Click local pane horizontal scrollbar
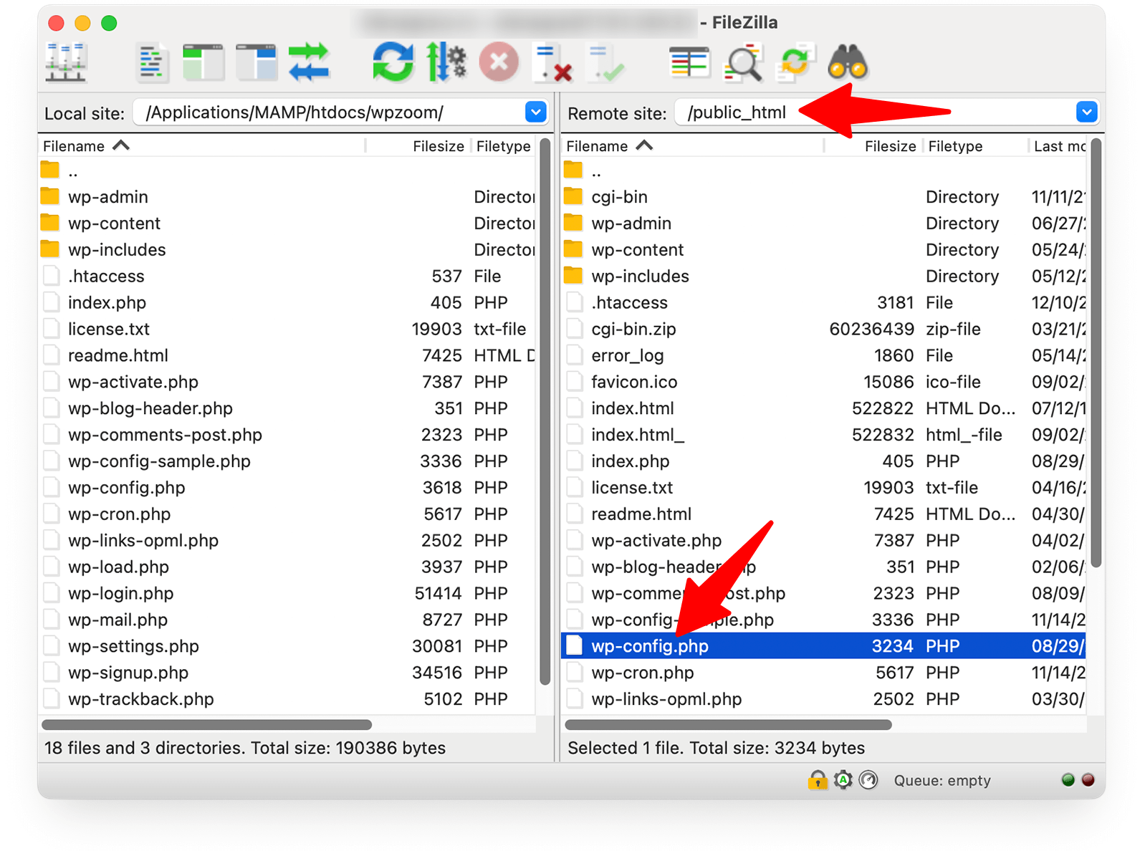The image size is (1145, 851). [x=206, y=725]
